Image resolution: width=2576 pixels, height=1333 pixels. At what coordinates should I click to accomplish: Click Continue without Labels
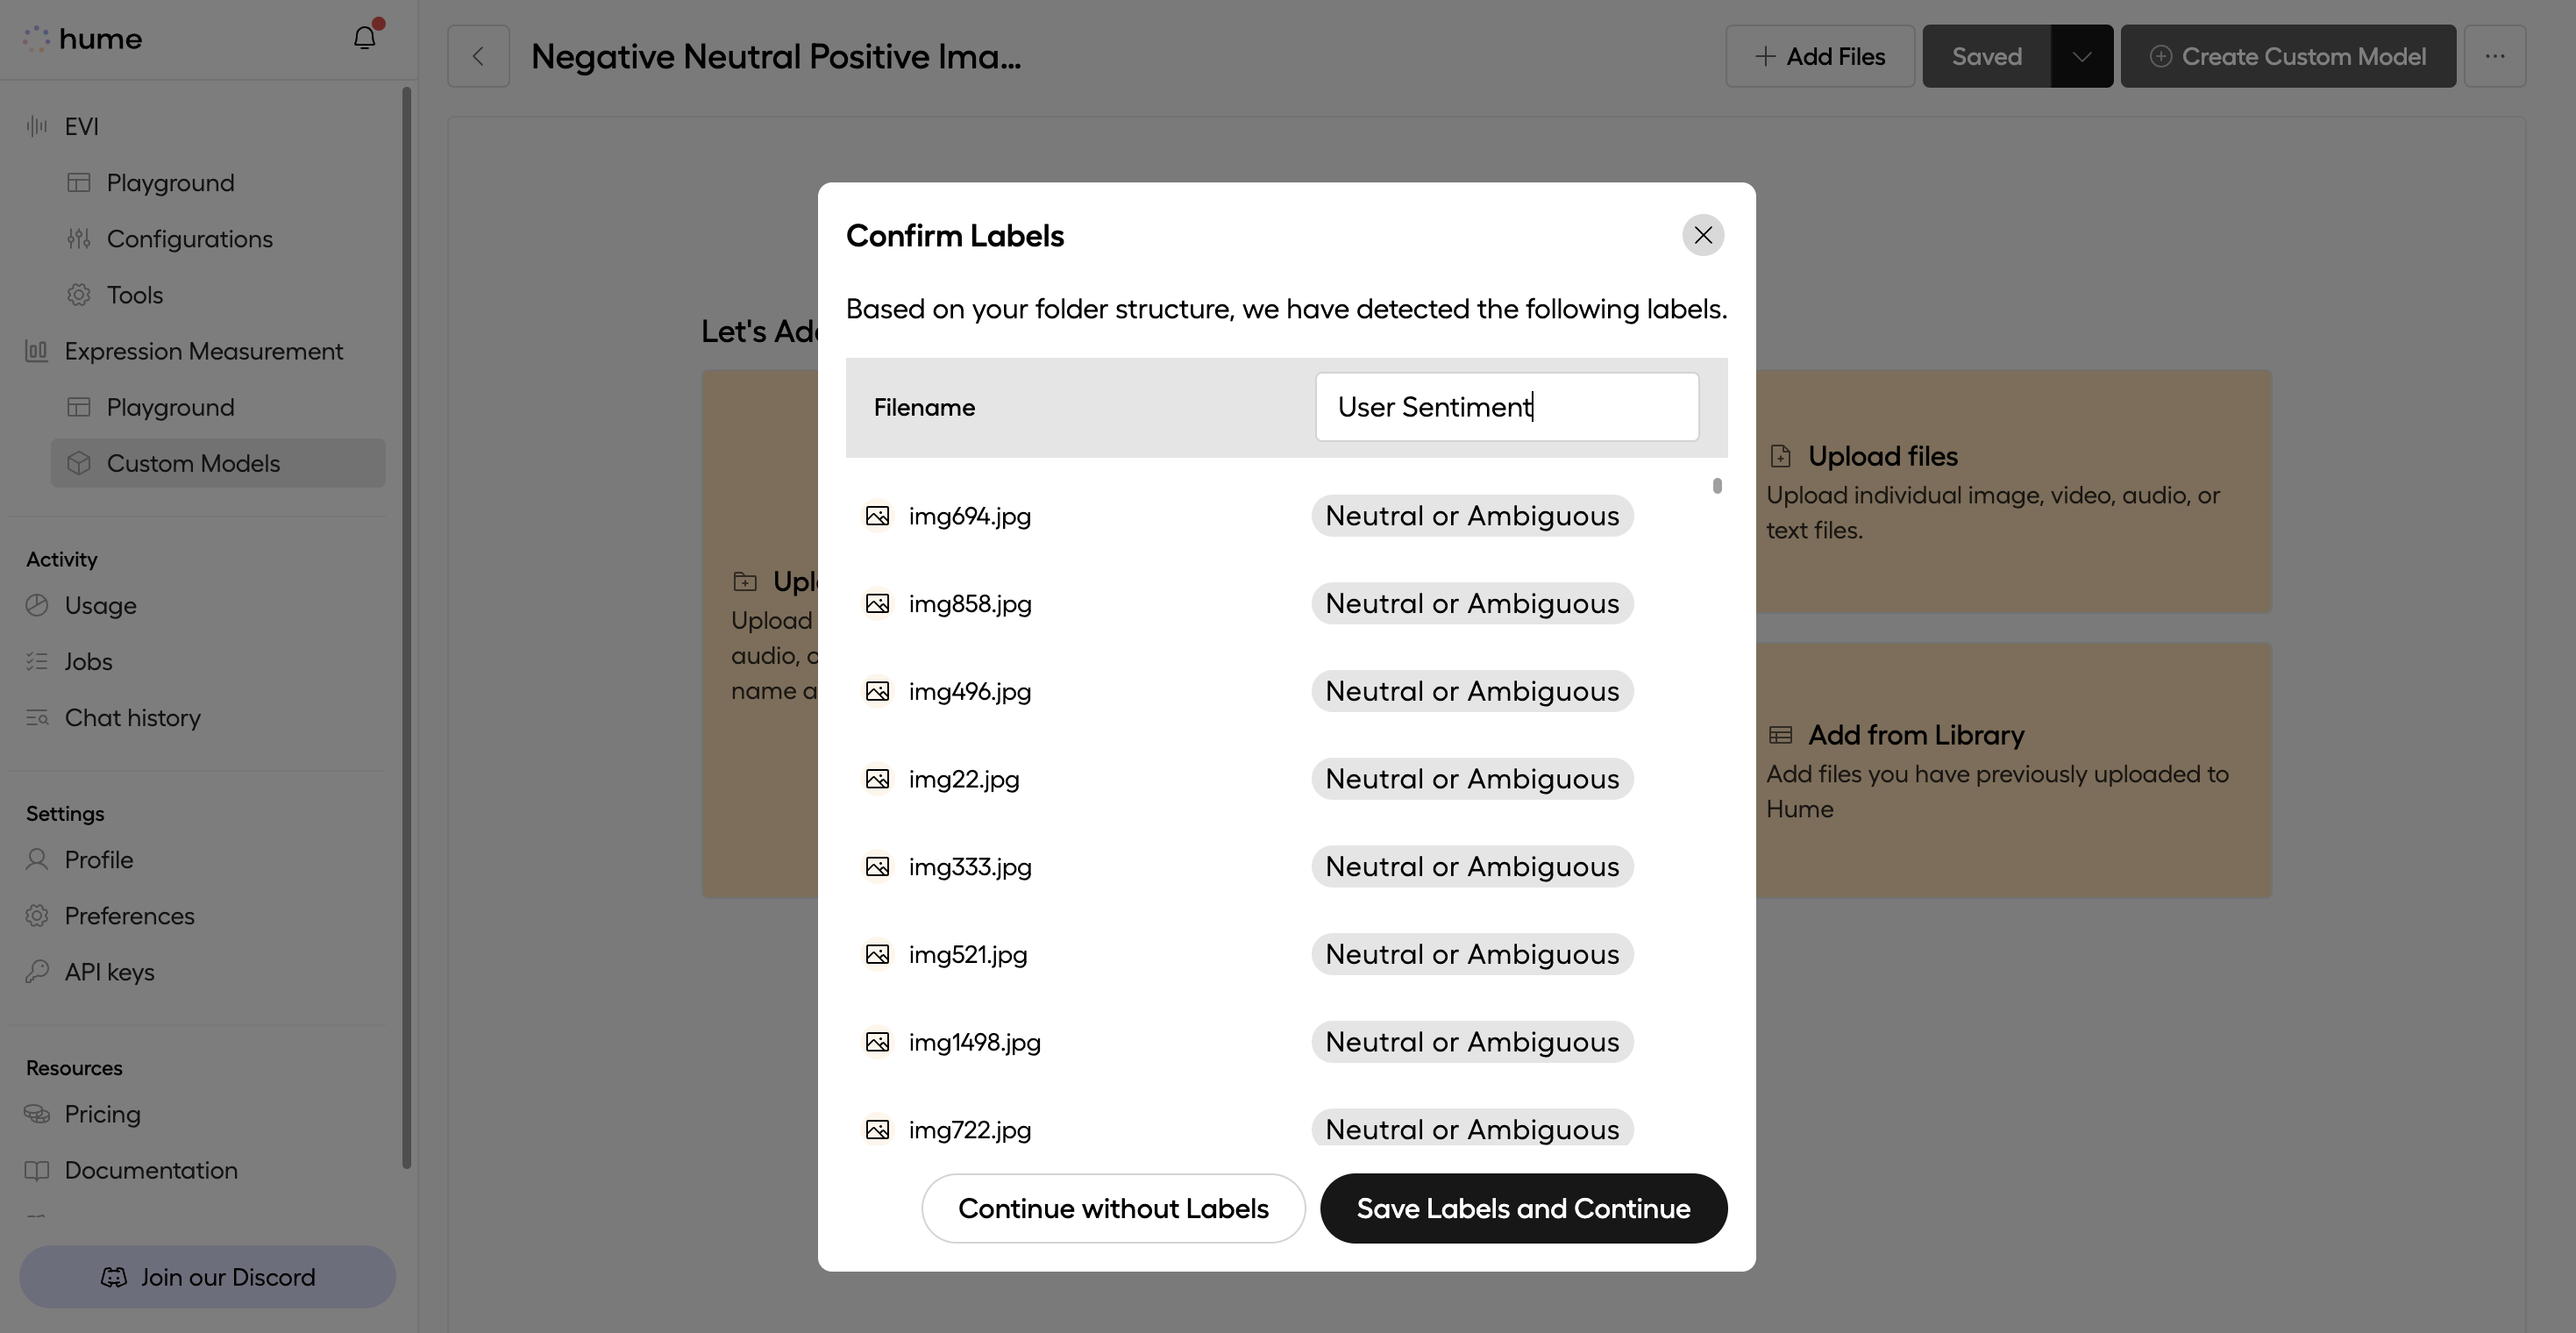tap(1113, 1207)
